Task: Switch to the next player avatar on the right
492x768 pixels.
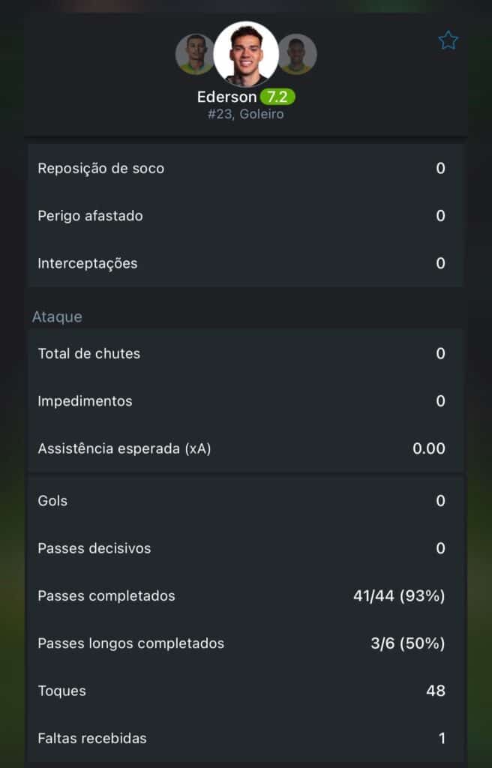Action: click(x=298, y=54)
